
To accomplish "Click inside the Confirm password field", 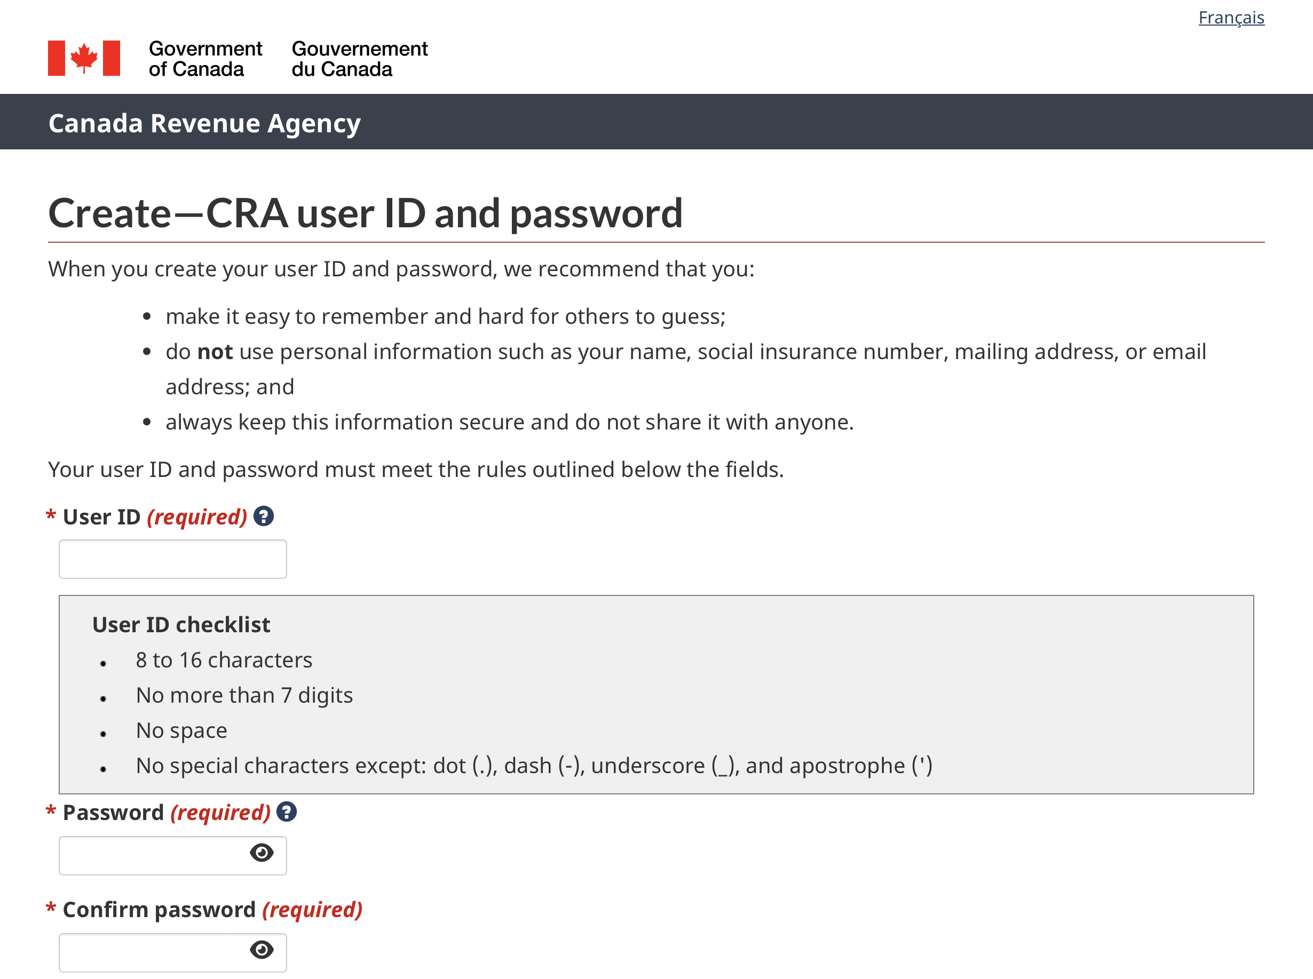I will [151, 952].
